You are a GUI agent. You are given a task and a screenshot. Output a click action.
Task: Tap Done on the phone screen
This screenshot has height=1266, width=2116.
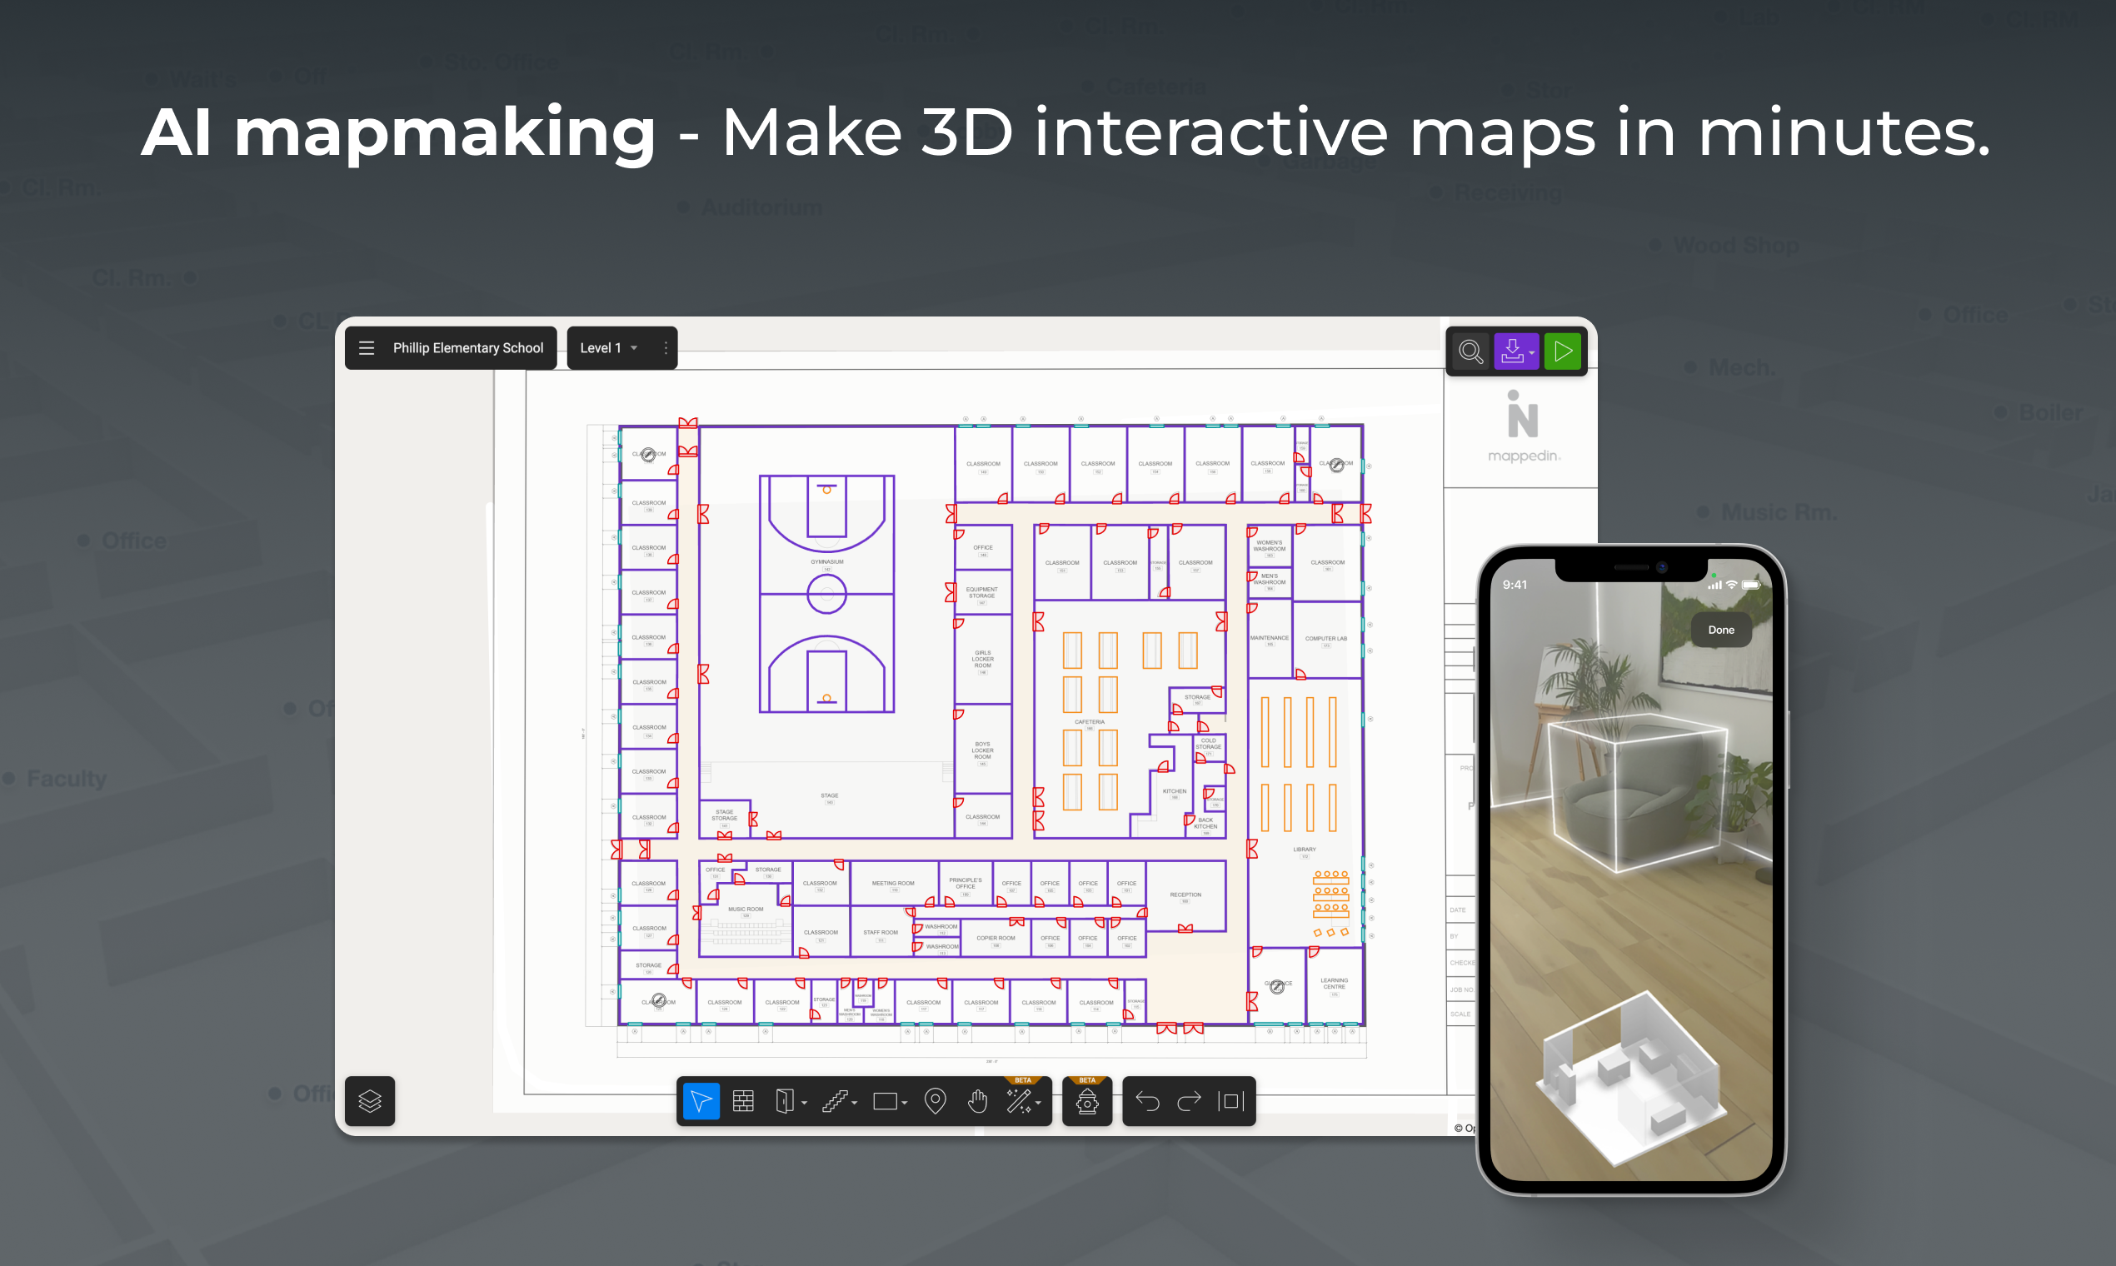[1720, 630]
